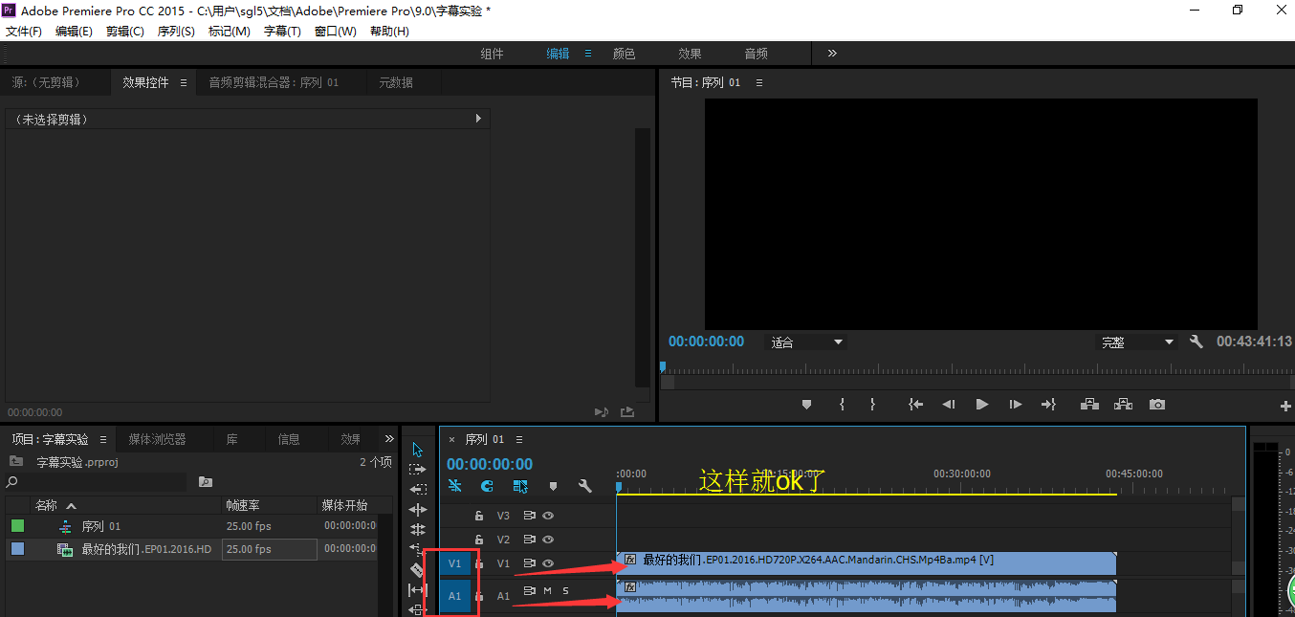Click blue label swatch of video clip

pyautogui.click(x=17, y=549)
